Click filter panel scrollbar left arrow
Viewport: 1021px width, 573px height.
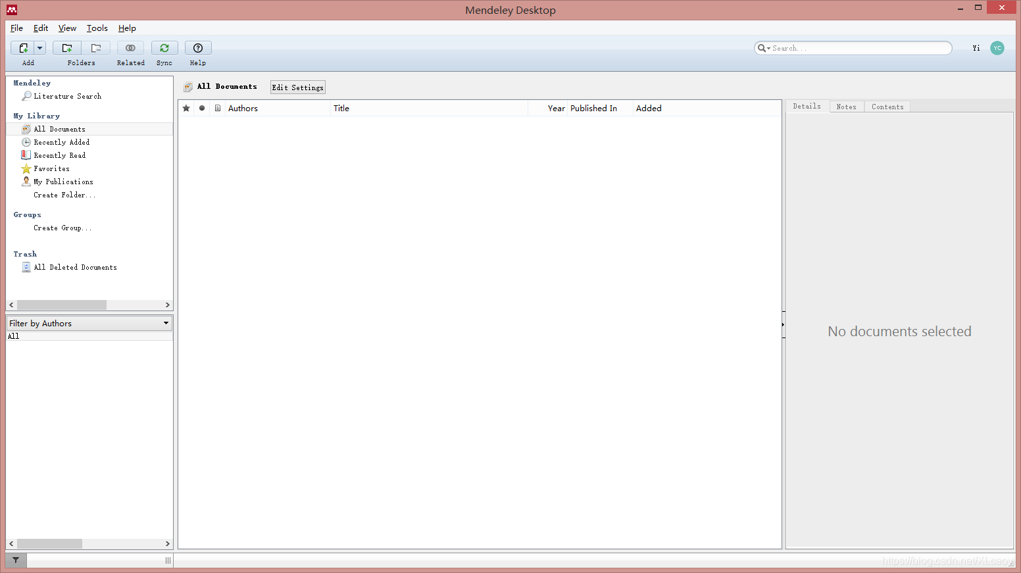tap(11, 544)
